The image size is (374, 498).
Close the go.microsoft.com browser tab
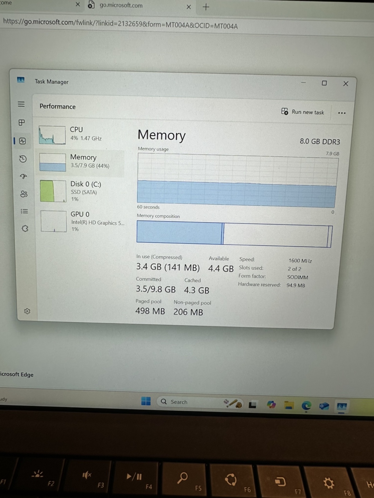[x=189, y=7]
